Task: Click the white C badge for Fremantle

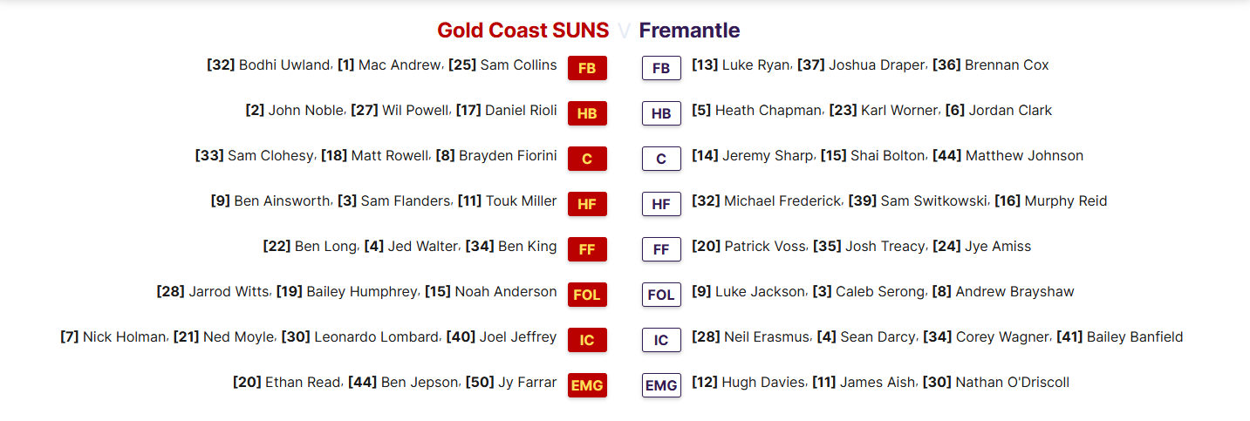Action: (x=661, y=159)
